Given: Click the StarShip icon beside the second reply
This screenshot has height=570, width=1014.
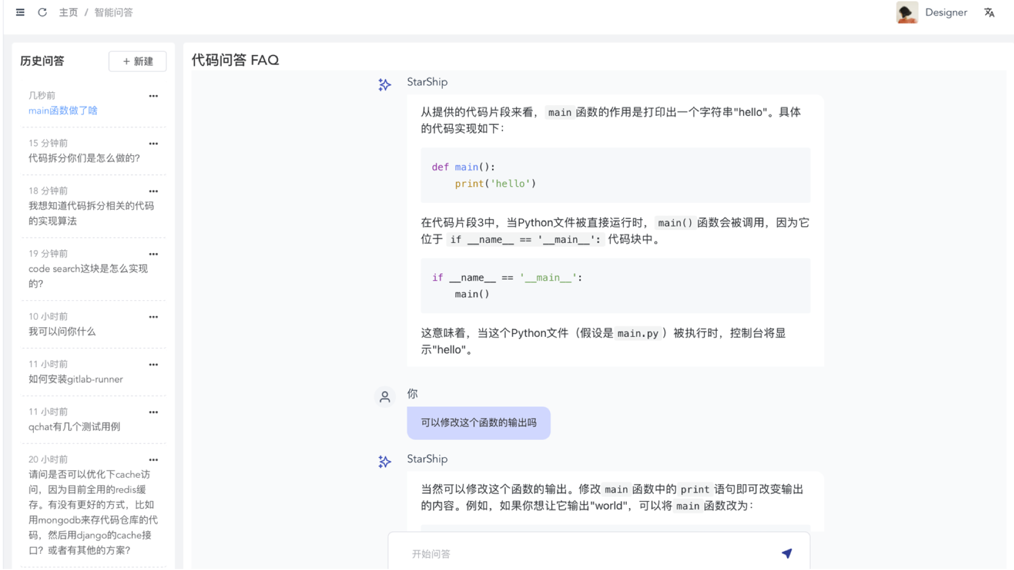Looking at the screenshot, I should click(x=384, y=461).
